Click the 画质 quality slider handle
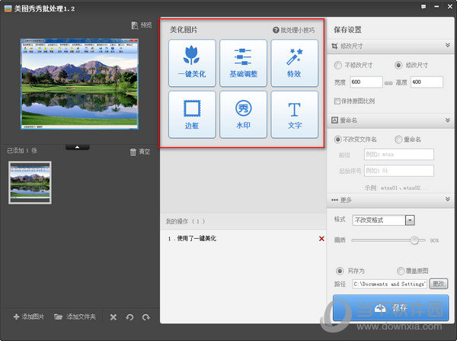Screen dimensions: 457x341 414,240
